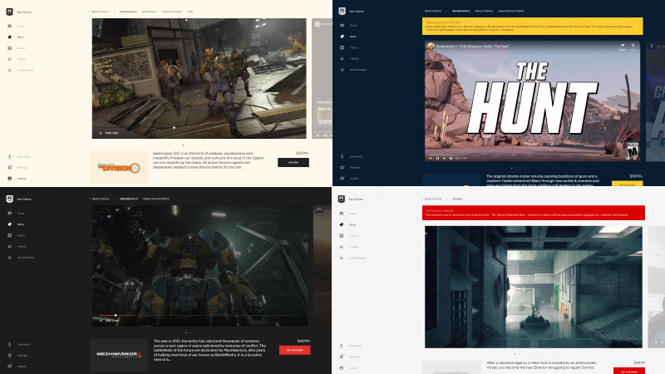This screenshot has width=665, height=374.
Task: Open Unreal Engine in the navy Borderlands window sidebar
Action: (353, 70)
